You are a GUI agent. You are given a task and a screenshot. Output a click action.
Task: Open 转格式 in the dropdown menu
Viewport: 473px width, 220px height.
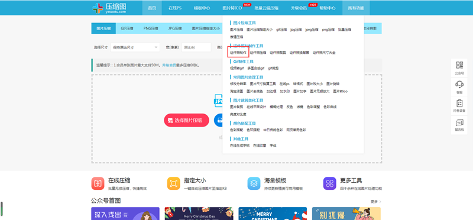298,84
